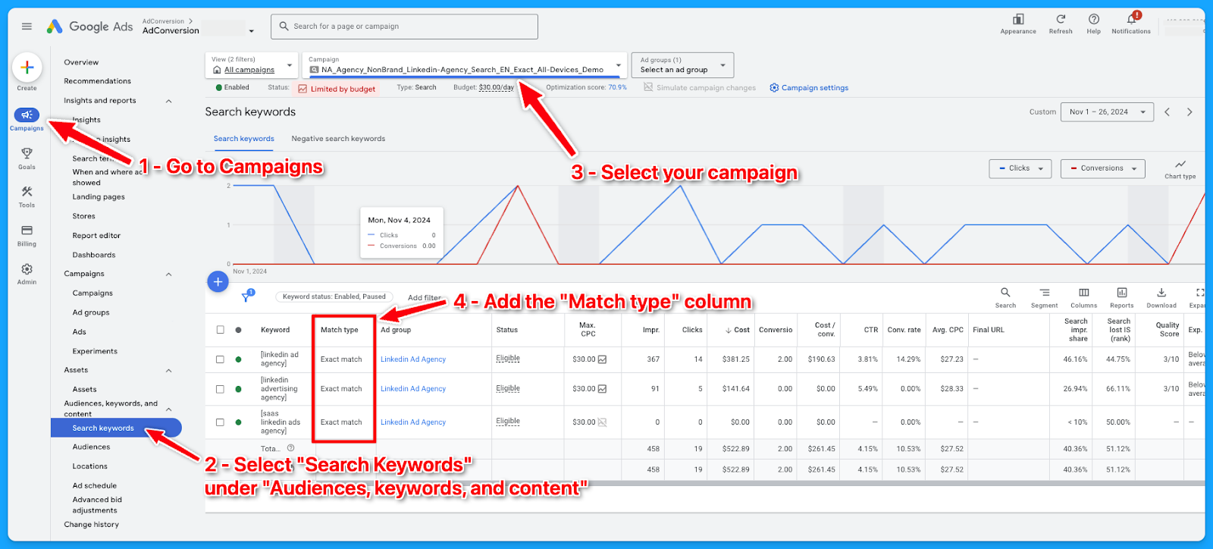1213x549 pixels.
Task: Click bid strategy icon in linkedin ad agency row
Action: pos(602,359)
